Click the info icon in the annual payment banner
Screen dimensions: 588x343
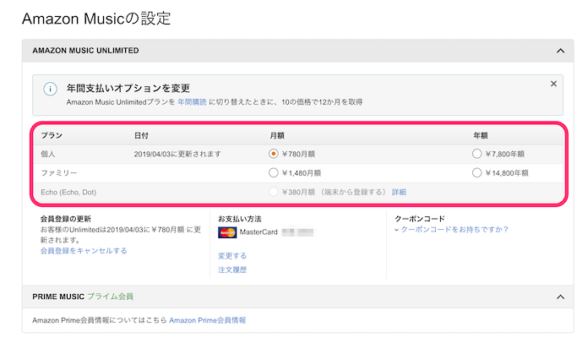coord(50,89)
